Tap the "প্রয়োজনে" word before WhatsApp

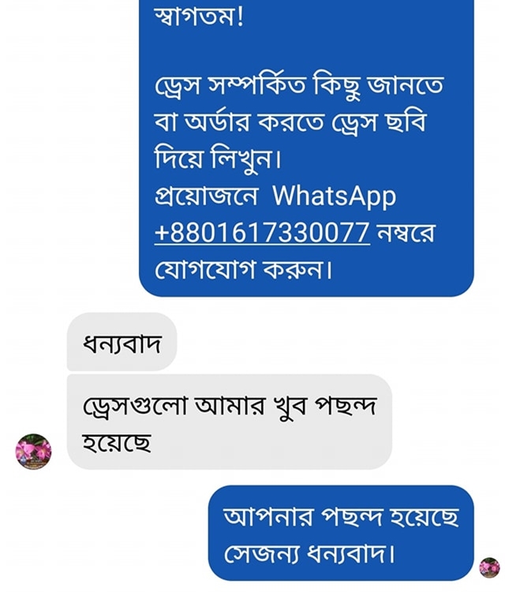tap(206, 196)
